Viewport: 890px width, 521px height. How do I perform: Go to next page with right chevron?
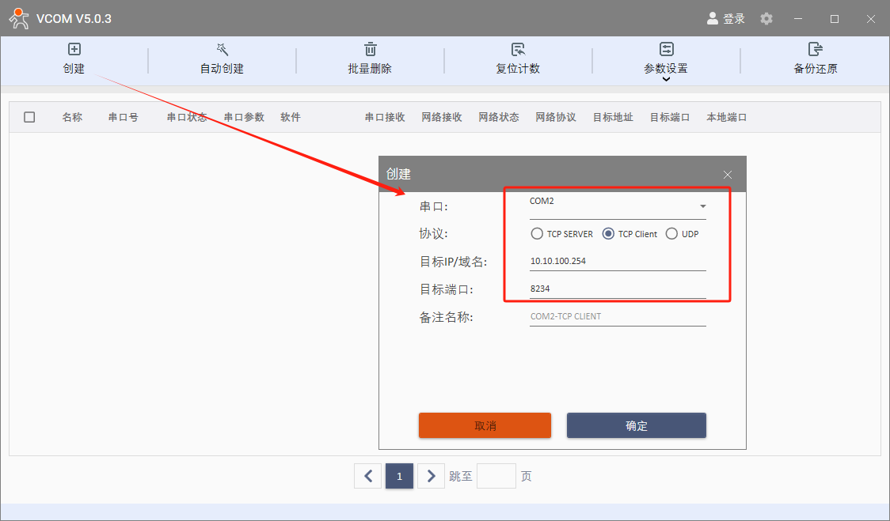(431, 476)
